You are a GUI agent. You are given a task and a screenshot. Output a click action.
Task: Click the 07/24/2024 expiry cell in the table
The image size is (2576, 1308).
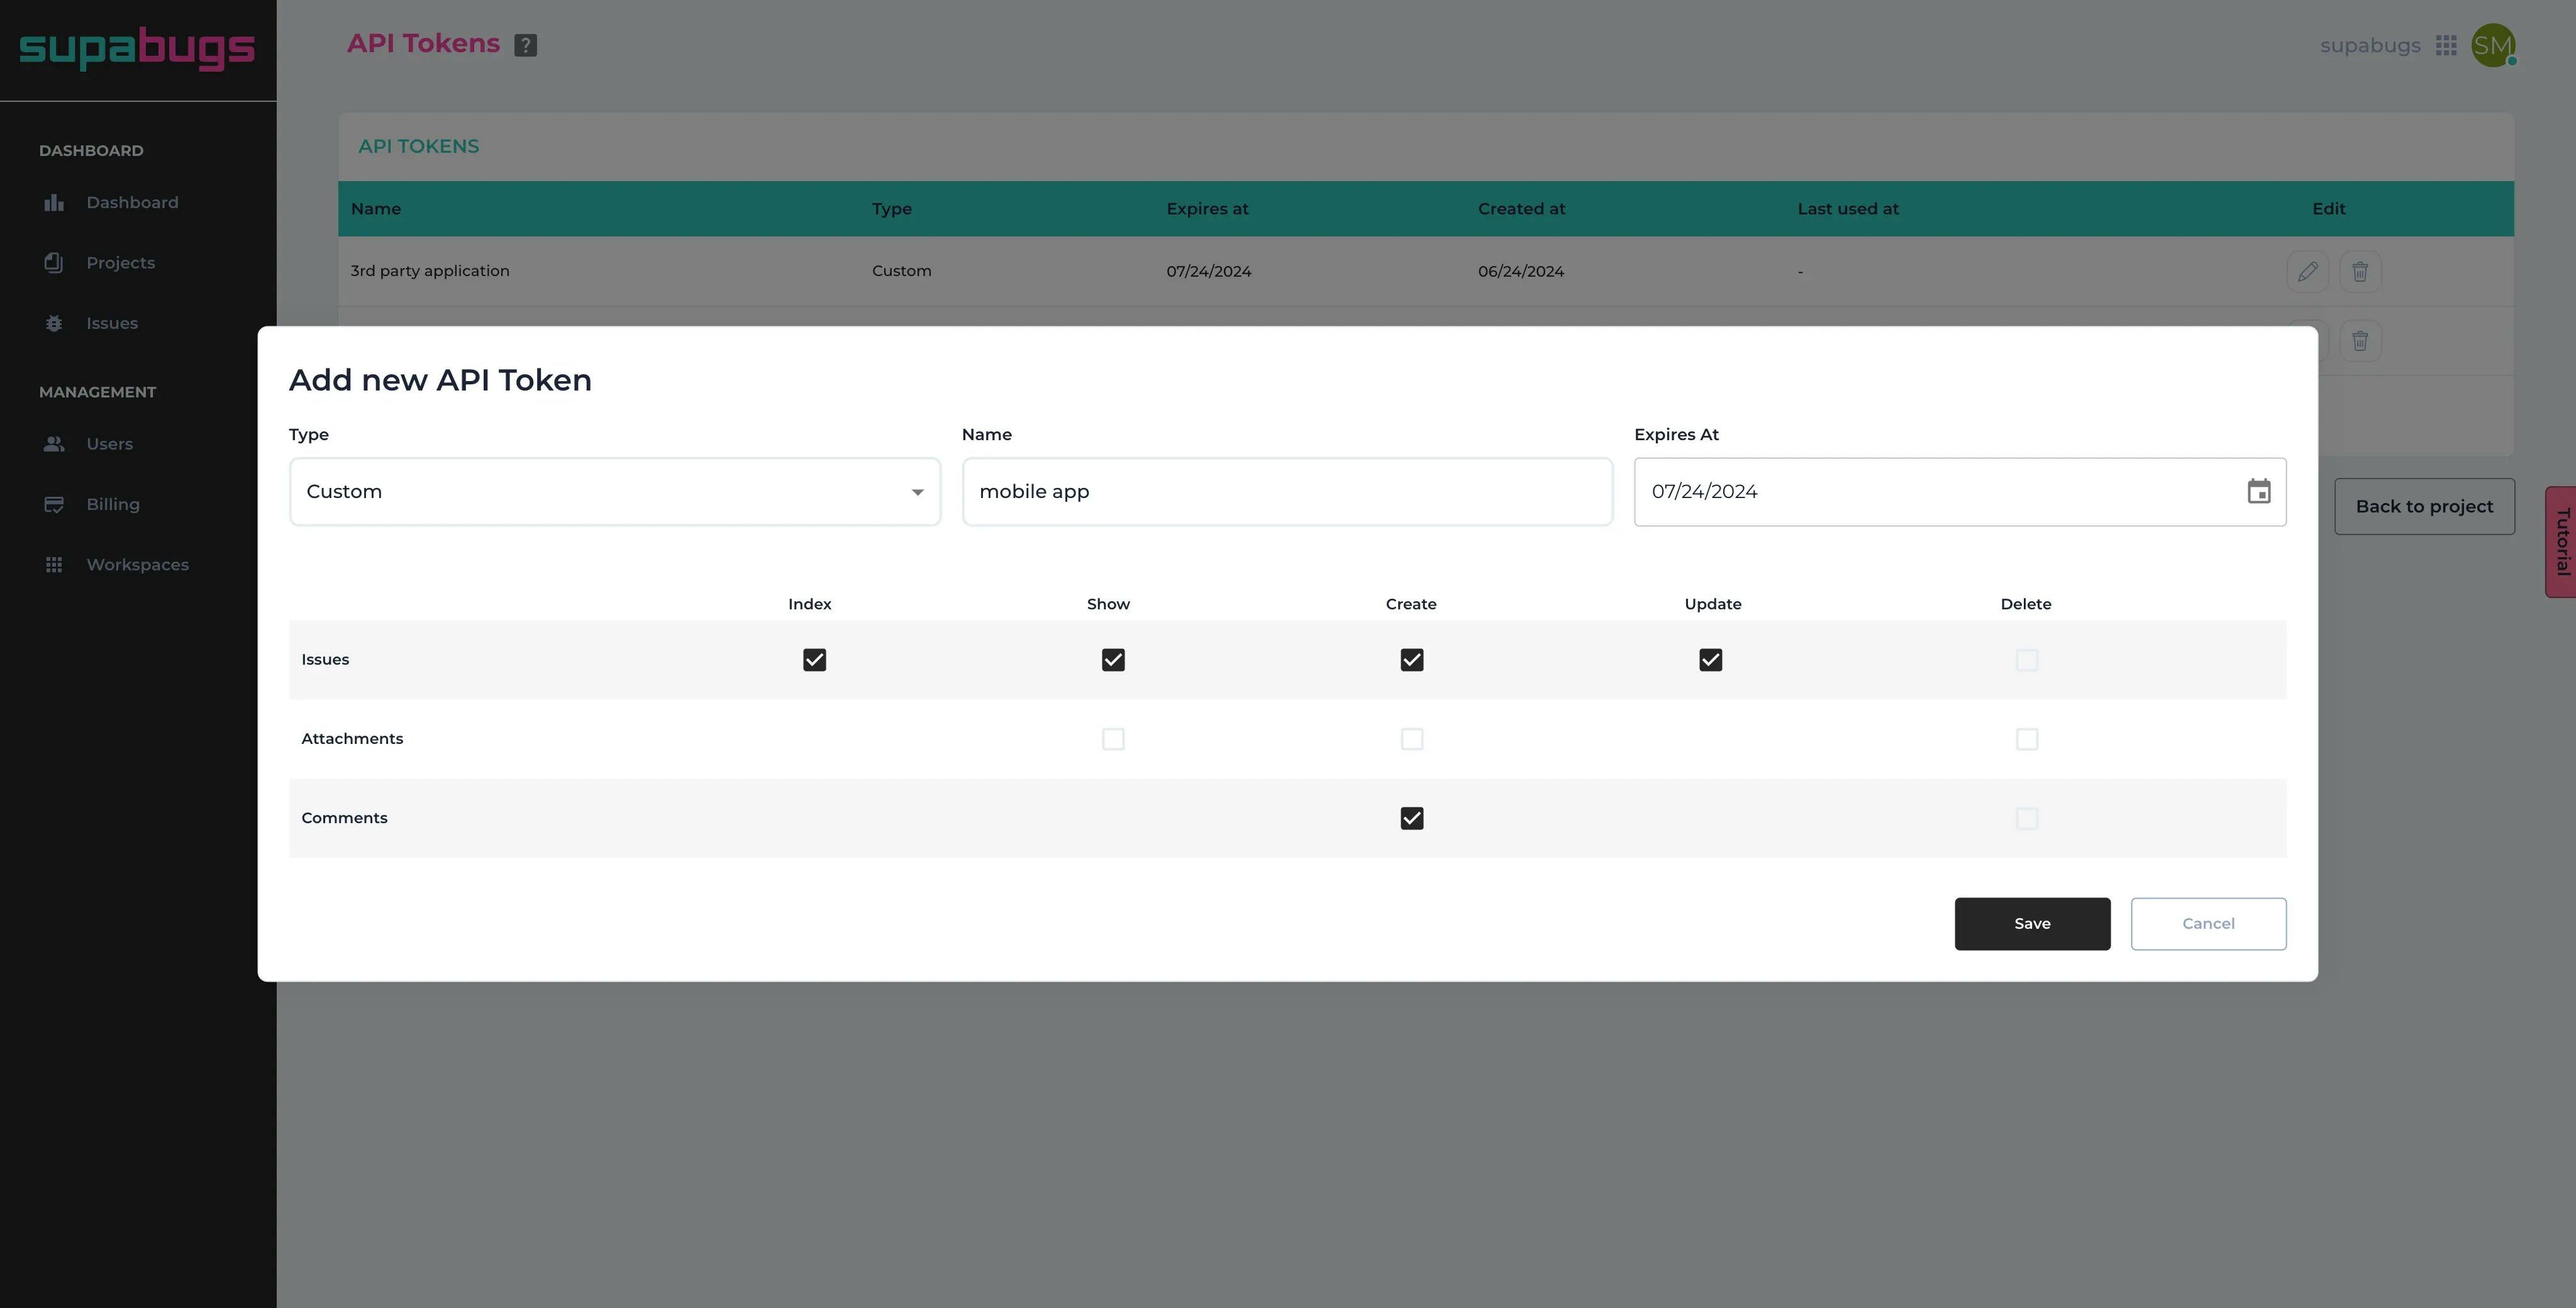1208,272
